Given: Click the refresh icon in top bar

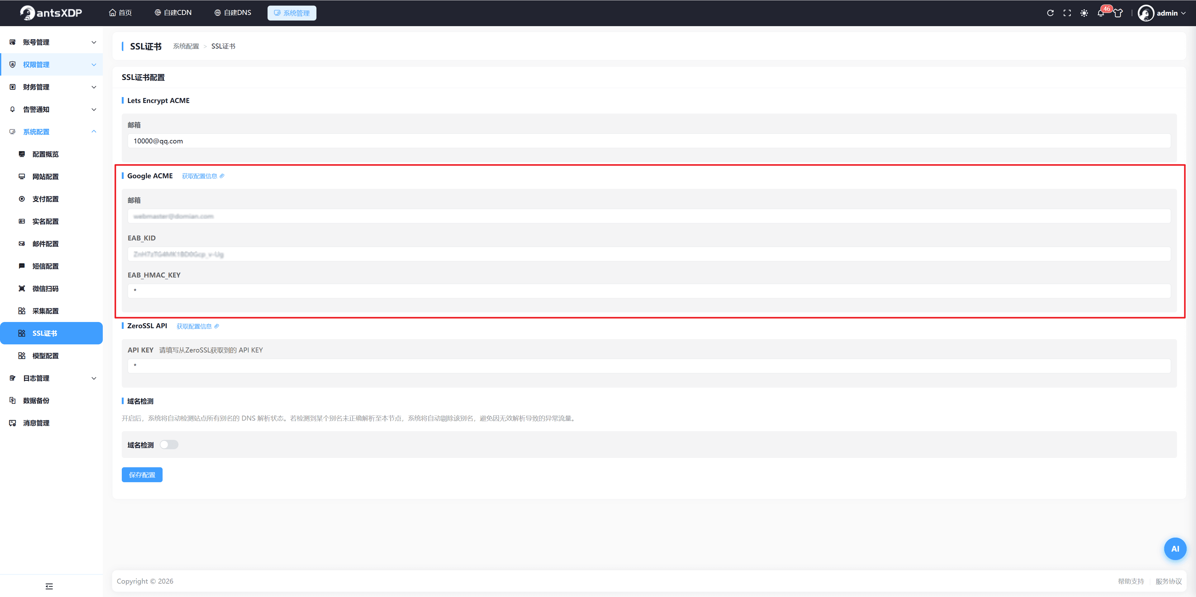Looking at the screenshot, I should (x=1050, y=13).
